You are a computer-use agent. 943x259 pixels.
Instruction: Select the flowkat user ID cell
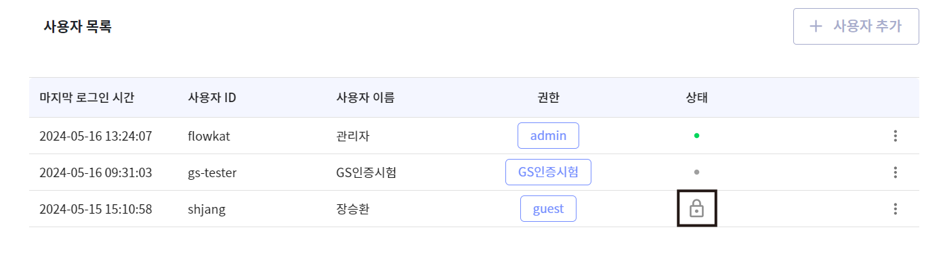pyautogui.click(x=209, y=136)
